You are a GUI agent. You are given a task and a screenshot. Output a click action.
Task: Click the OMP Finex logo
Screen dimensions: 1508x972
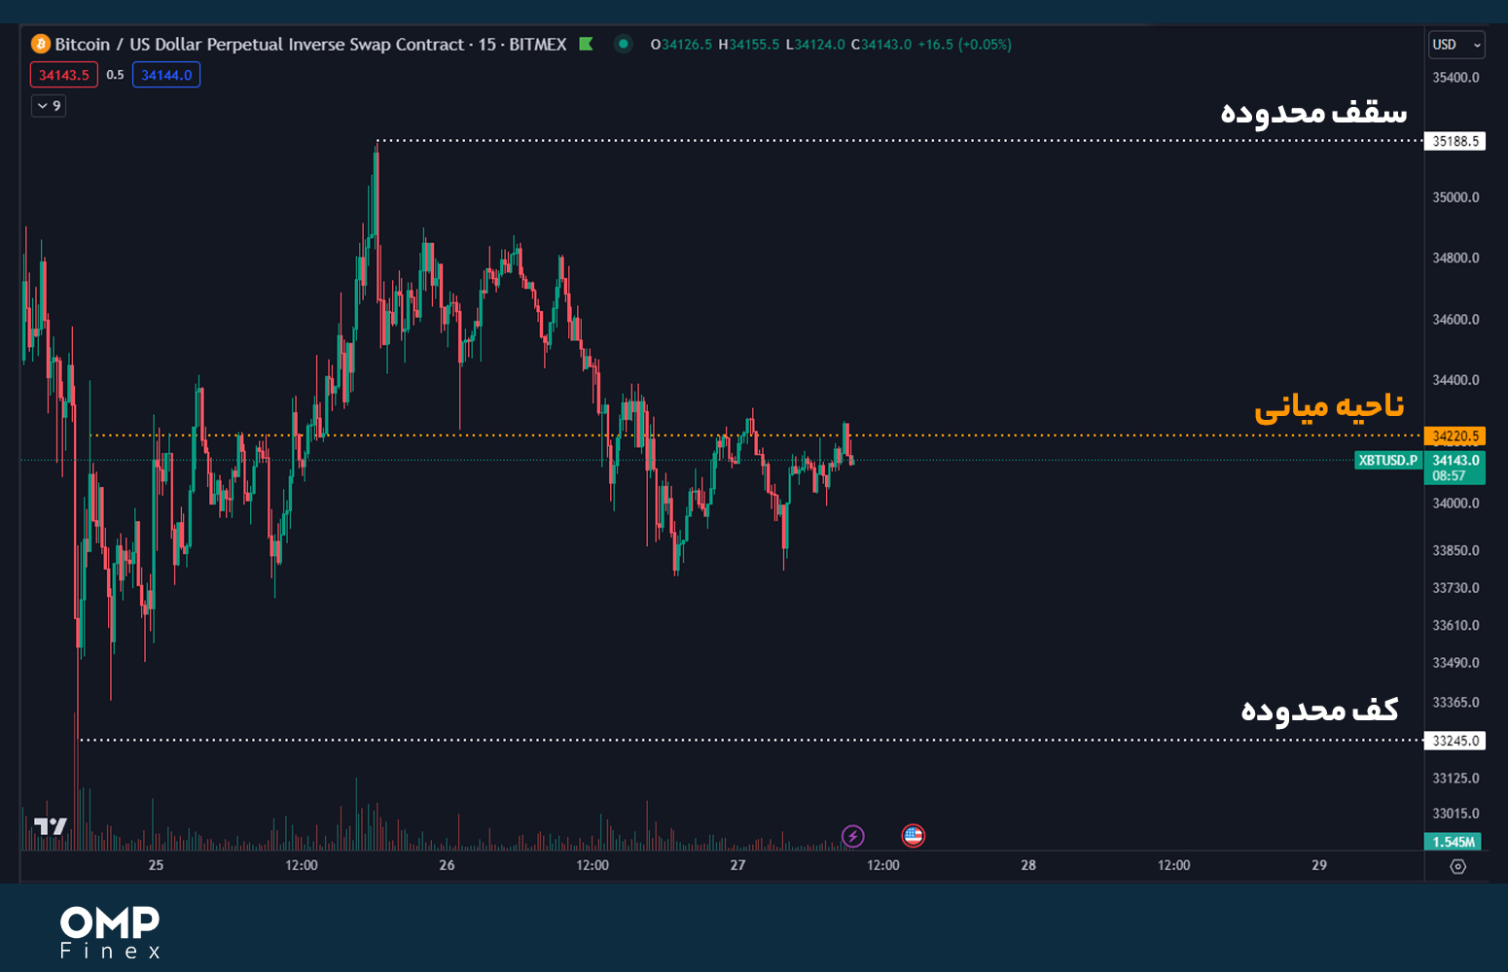[x=110, y=932]
